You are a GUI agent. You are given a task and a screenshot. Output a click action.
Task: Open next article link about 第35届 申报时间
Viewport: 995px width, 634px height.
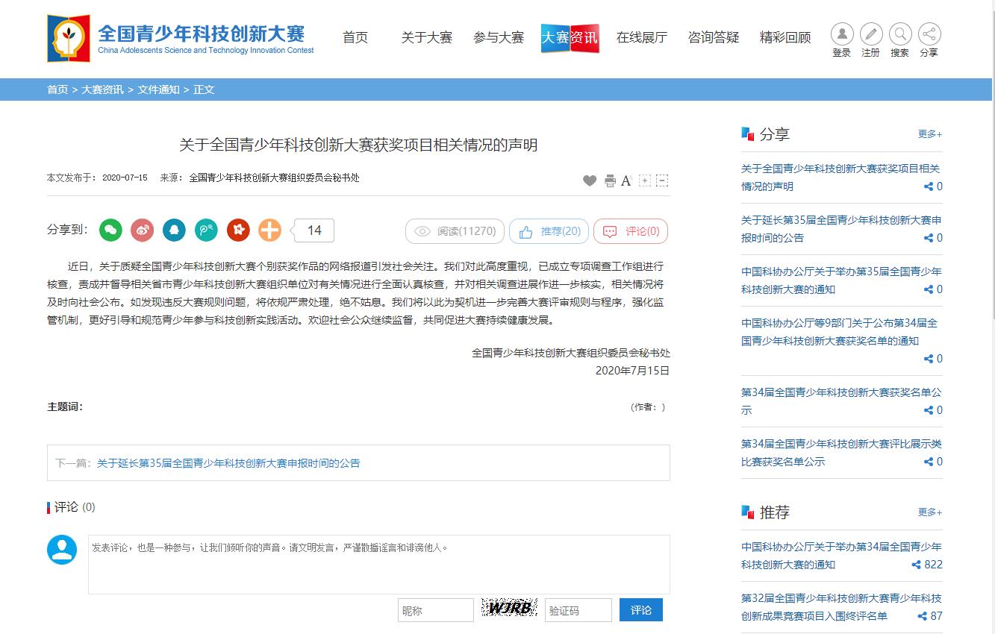tap(228, 463)
